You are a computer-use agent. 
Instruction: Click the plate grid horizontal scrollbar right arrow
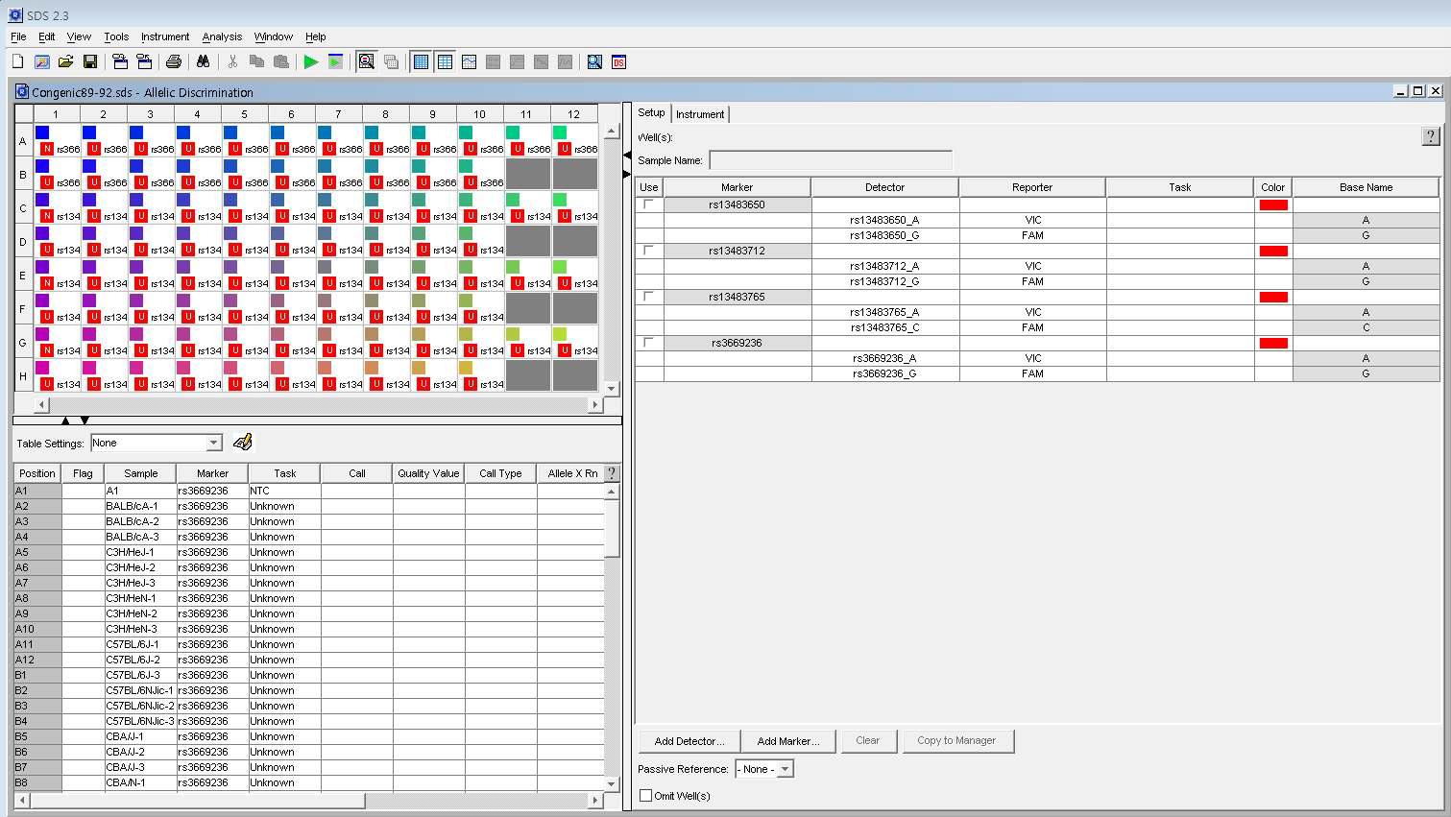(595, 405)
